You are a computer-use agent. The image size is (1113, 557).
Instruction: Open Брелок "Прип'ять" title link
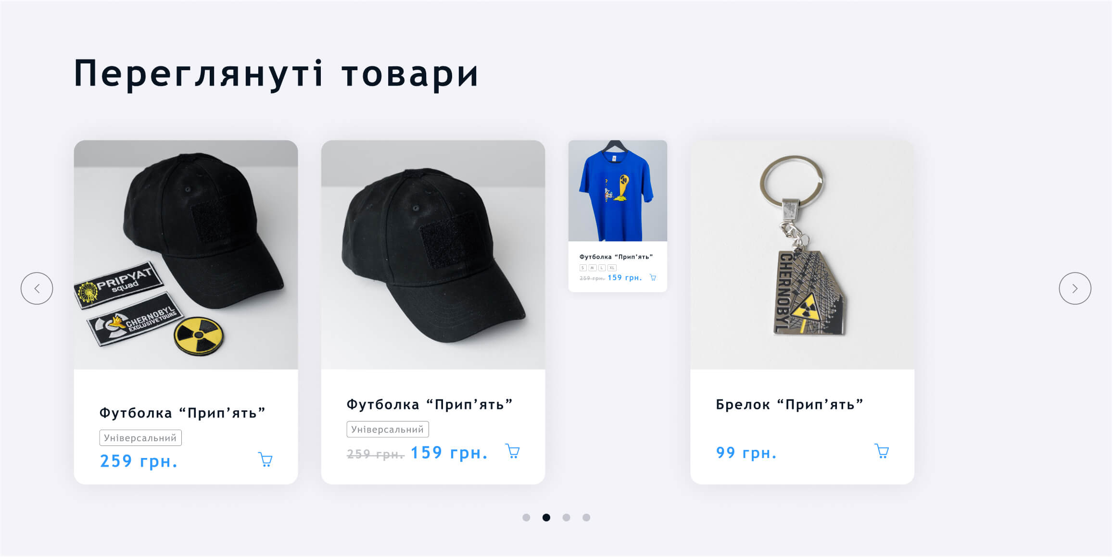click(x=789, y=405)
